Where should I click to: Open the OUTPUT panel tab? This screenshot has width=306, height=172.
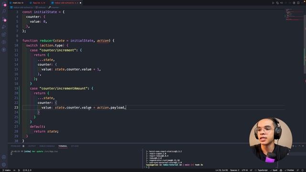coord(32,146)
